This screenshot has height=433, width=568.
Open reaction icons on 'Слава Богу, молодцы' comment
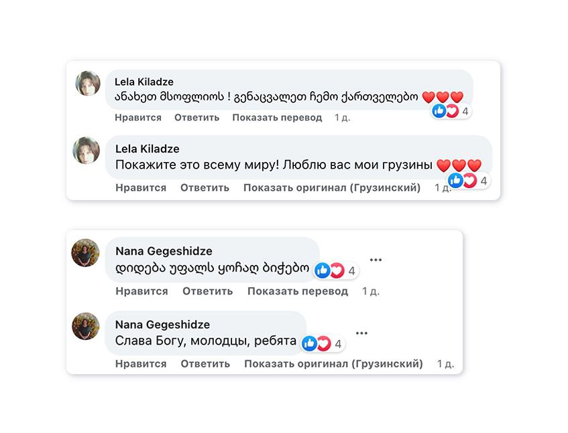[323, 344]
